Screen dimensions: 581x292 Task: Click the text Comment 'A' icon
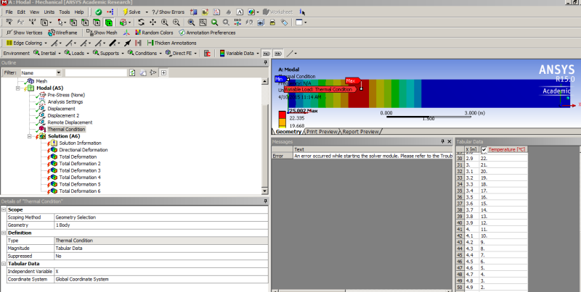[x=240, y=12]
